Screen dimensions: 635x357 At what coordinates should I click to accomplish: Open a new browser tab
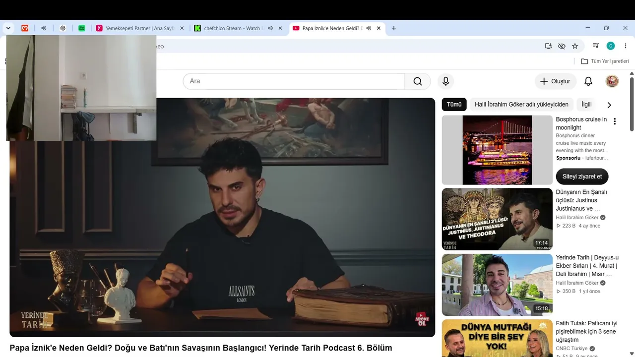pyautogui.click(x=394, y=28)
